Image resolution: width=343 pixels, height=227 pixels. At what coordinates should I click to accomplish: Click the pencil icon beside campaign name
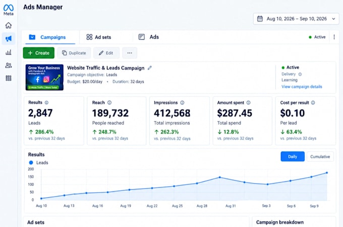pyautogui.click(x=150, y=68)
